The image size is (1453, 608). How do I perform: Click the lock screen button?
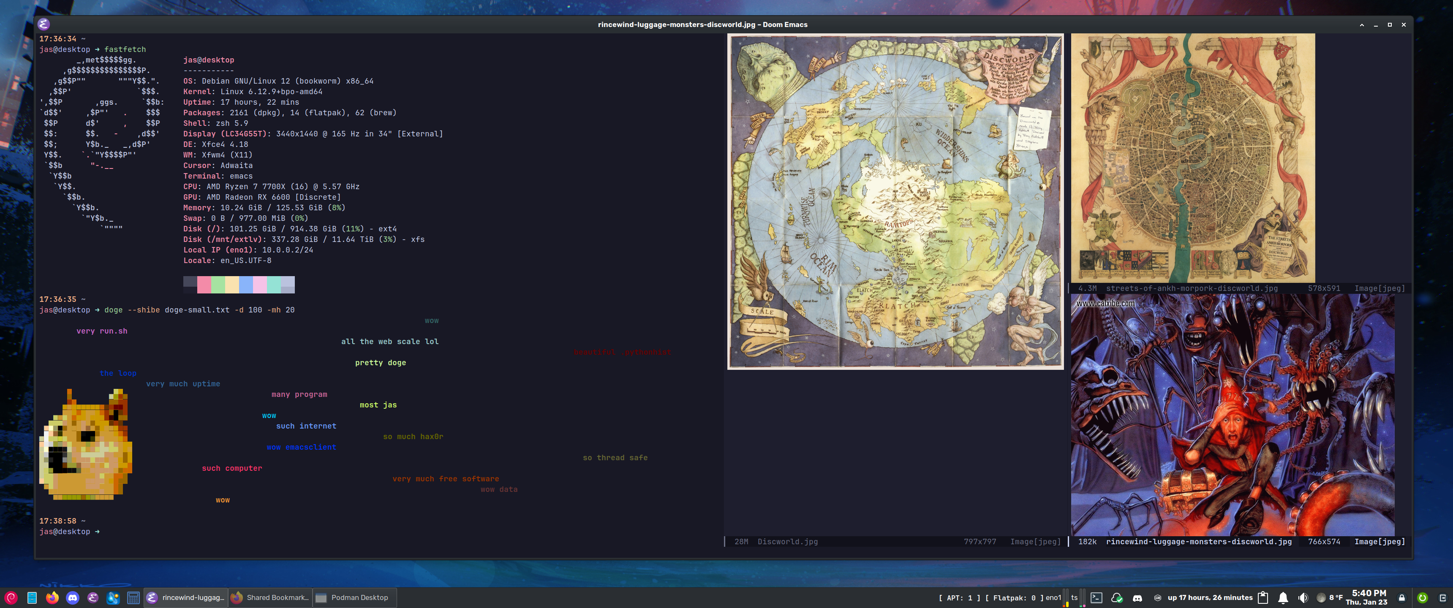(1401, 598)
